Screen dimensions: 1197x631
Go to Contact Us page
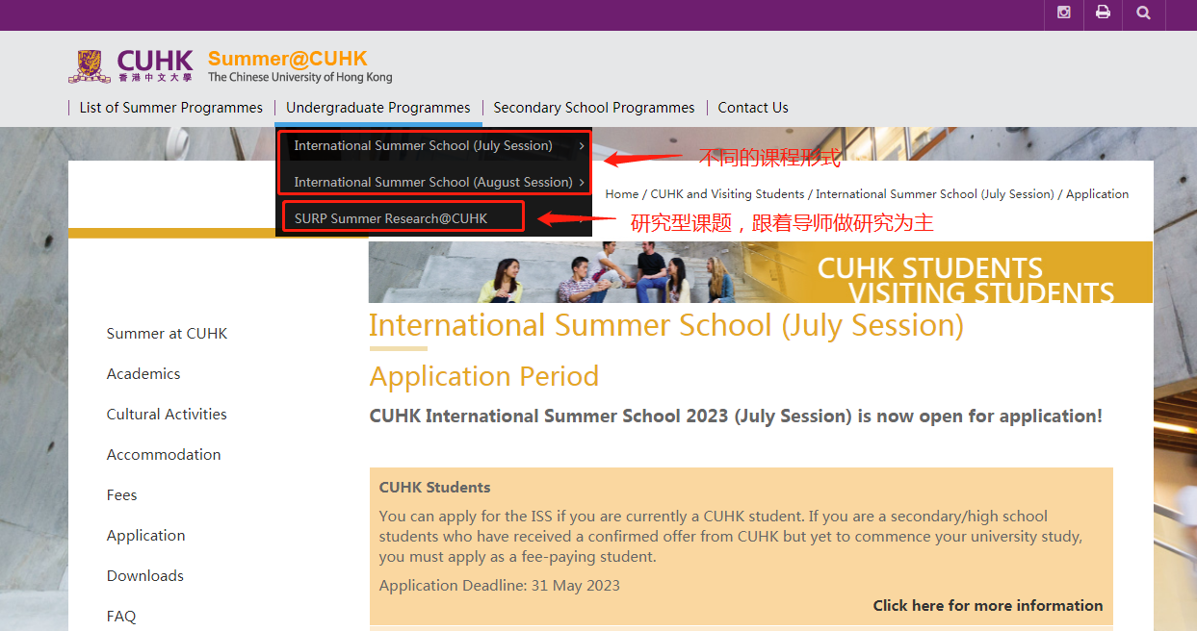[753, 108]
